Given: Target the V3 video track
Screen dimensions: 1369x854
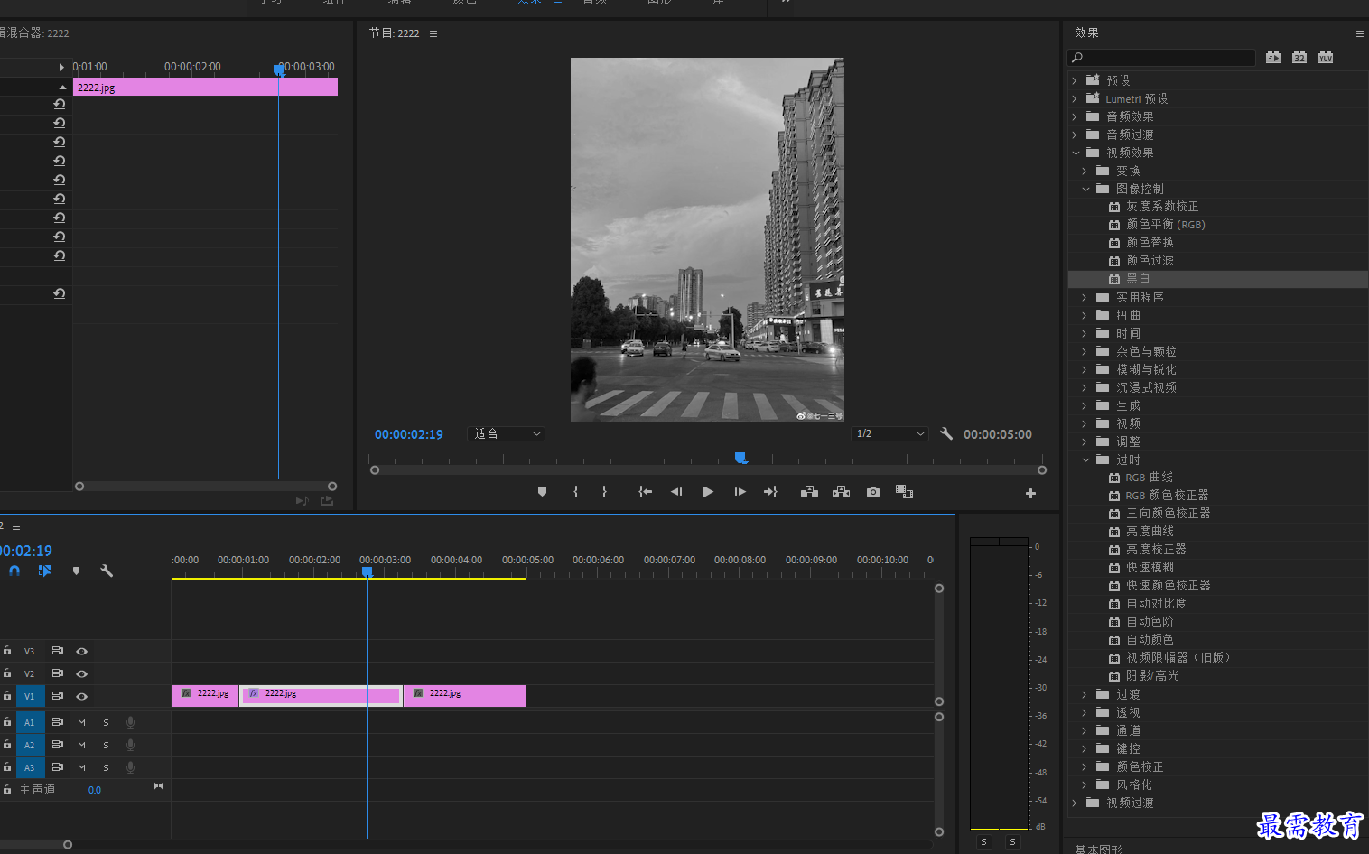Looking at the screenshot, I should (29, 651).
